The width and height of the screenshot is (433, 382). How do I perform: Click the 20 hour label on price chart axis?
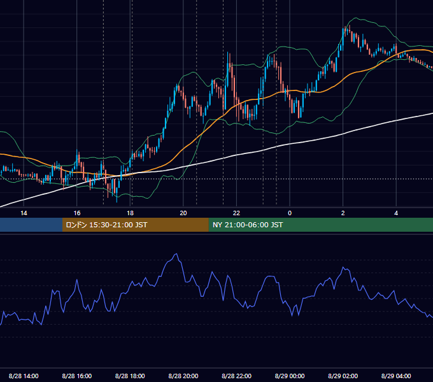point(183,213)
